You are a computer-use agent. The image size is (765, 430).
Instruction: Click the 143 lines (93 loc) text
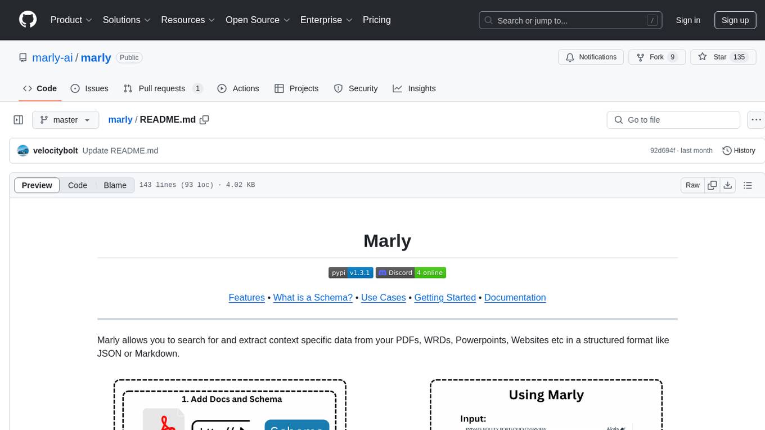tap(176, 185)
